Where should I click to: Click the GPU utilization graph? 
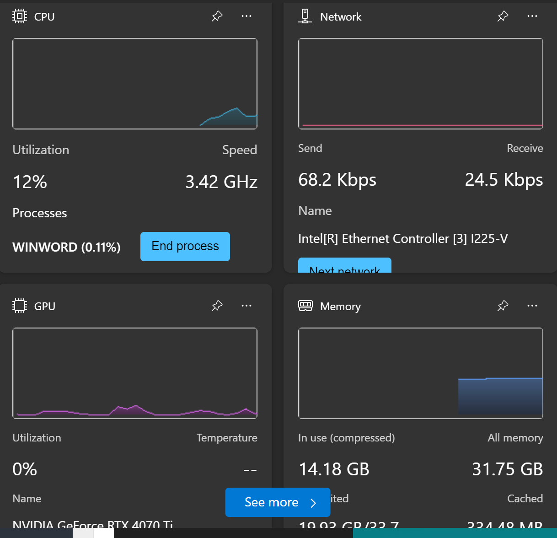click(x=135, y=373)
